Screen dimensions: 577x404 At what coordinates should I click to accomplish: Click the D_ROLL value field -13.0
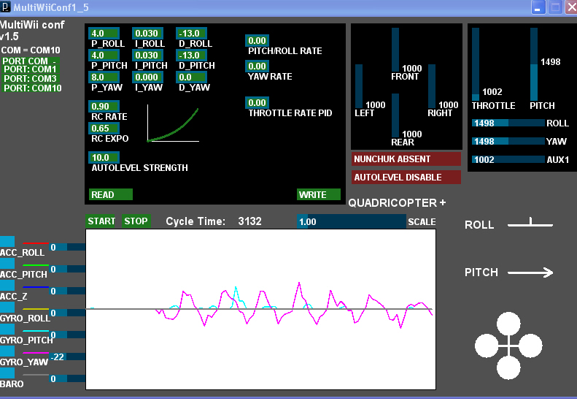(x=191, y=33)
